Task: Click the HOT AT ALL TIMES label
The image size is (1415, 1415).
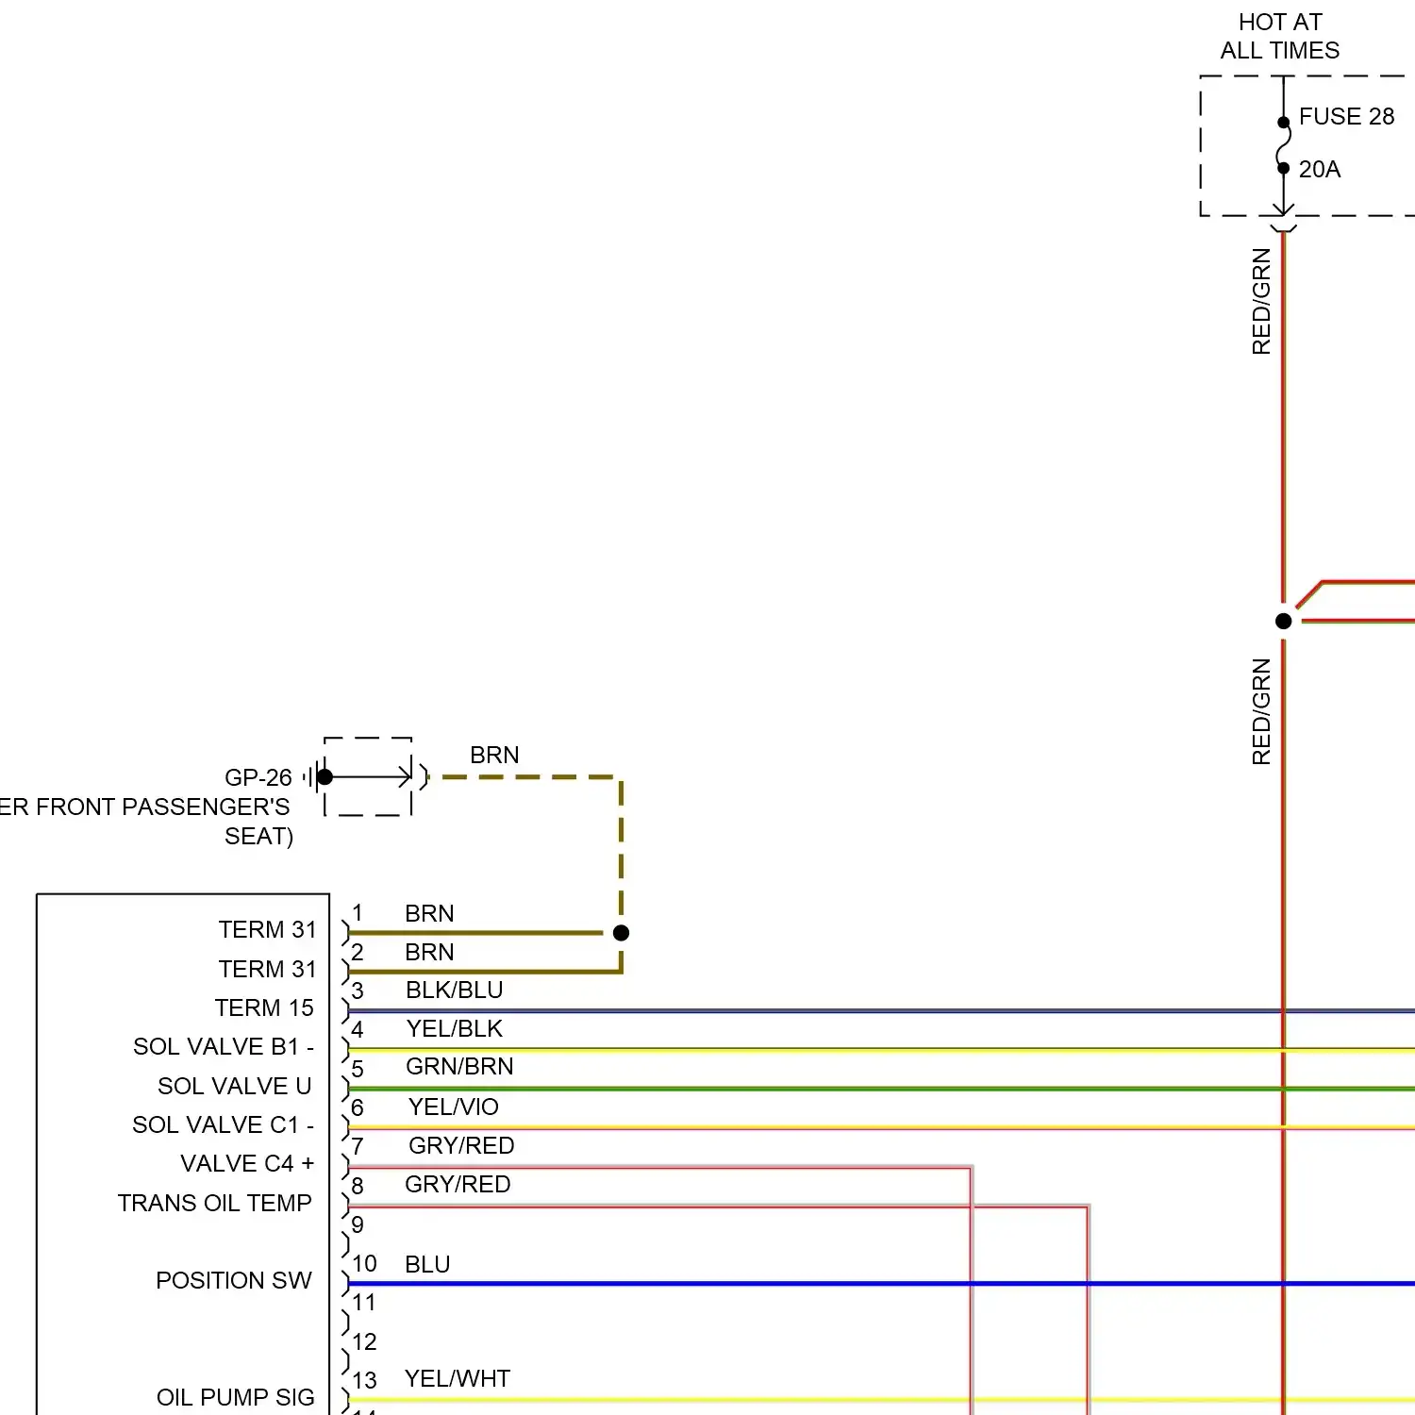Action: coord(1280,36)
